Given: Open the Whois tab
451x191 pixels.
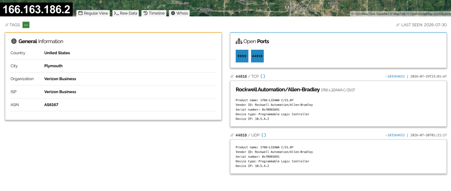Looking at the screenshot, I should pos(179,13).
